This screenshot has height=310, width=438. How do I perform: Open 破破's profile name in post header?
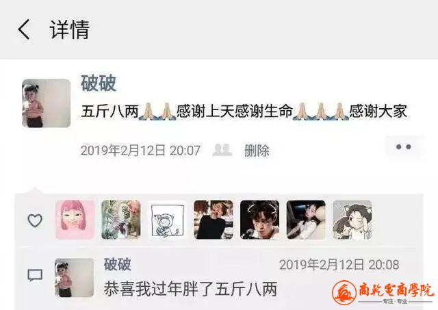99,83
